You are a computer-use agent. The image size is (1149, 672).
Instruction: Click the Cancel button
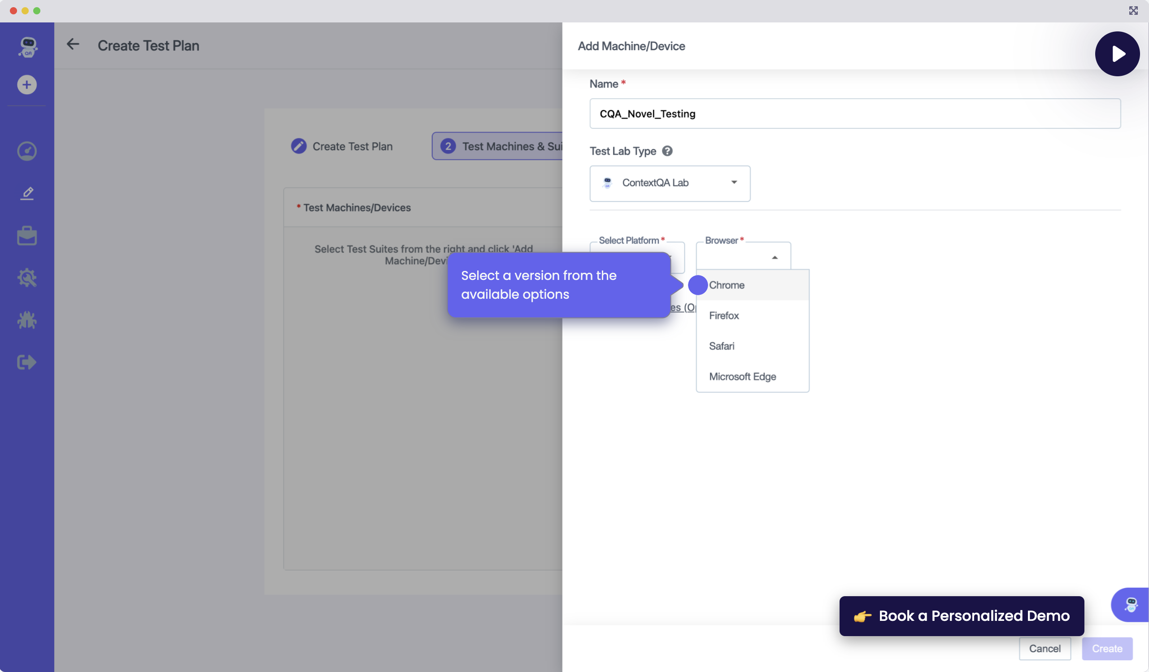[1044, 648]
